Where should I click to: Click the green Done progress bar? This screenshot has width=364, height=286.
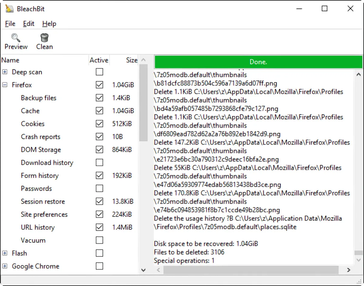258,62
